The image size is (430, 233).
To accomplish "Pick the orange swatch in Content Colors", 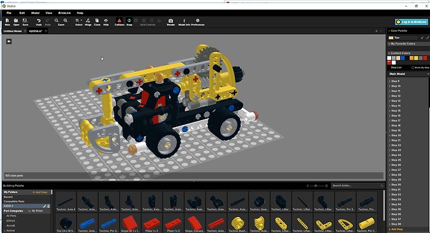I will [x=411, y=58].
